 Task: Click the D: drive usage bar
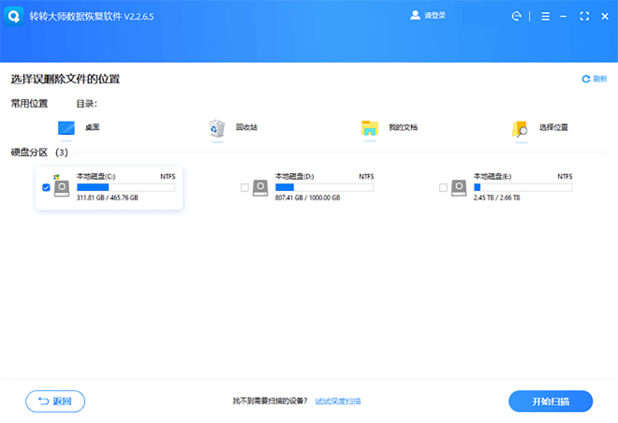click(x=324, y=187)
